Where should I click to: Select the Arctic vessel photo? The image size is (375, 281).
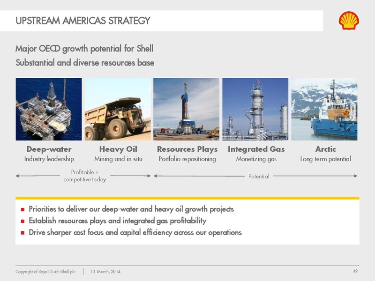pyautogui.click(x=324, y=109)
